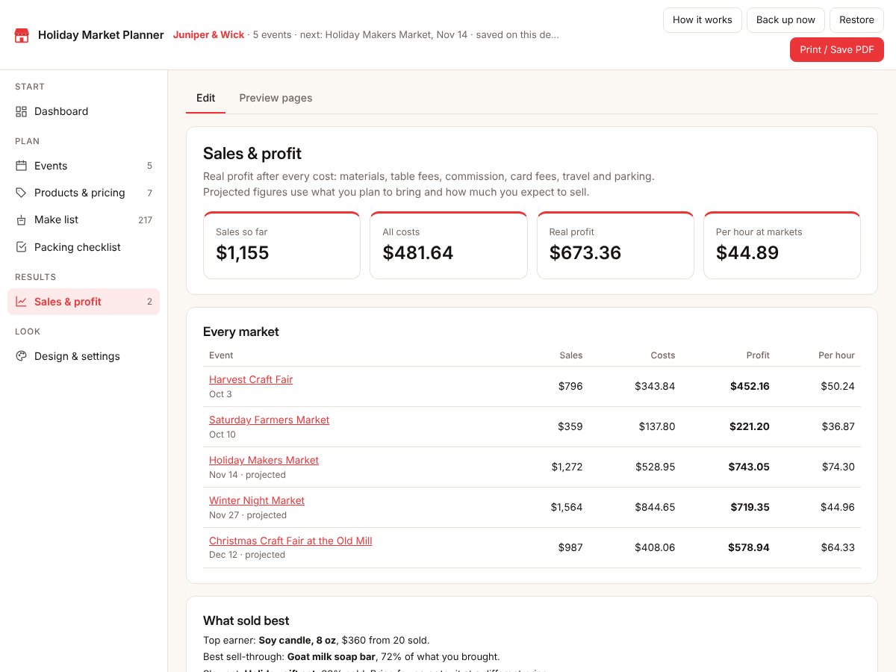896x672 pixels.
Task: Open Christmas Craft Fair at the Old Mill
Action: pos(290,541)
